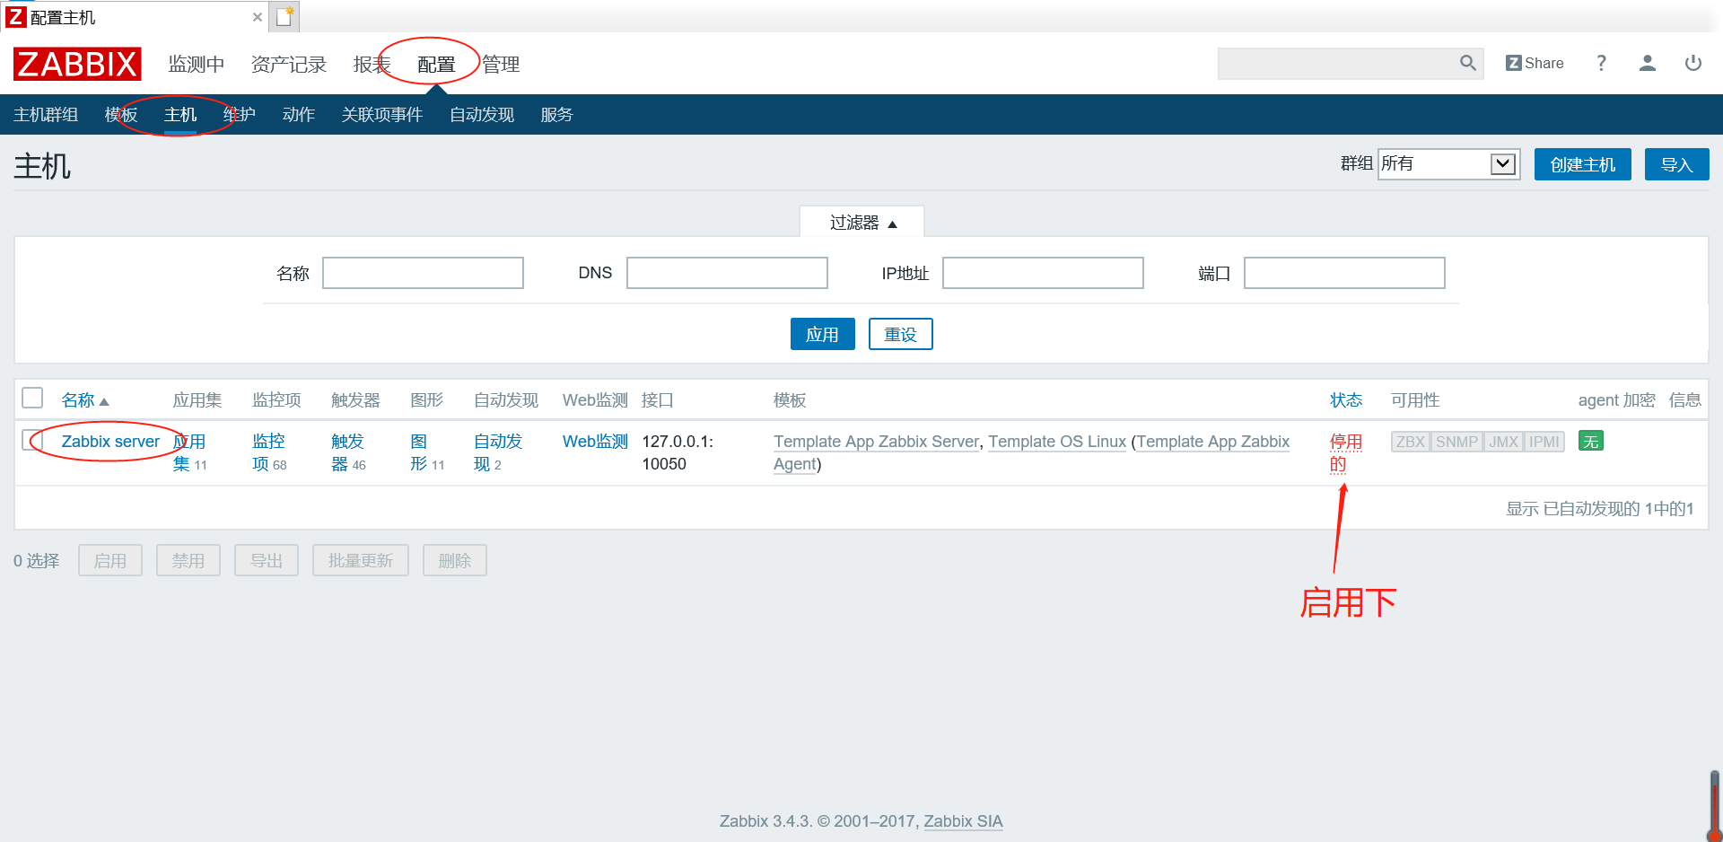Open the help question mark icon
The image size is (1723, 842).
click(x=1601, y=63)
